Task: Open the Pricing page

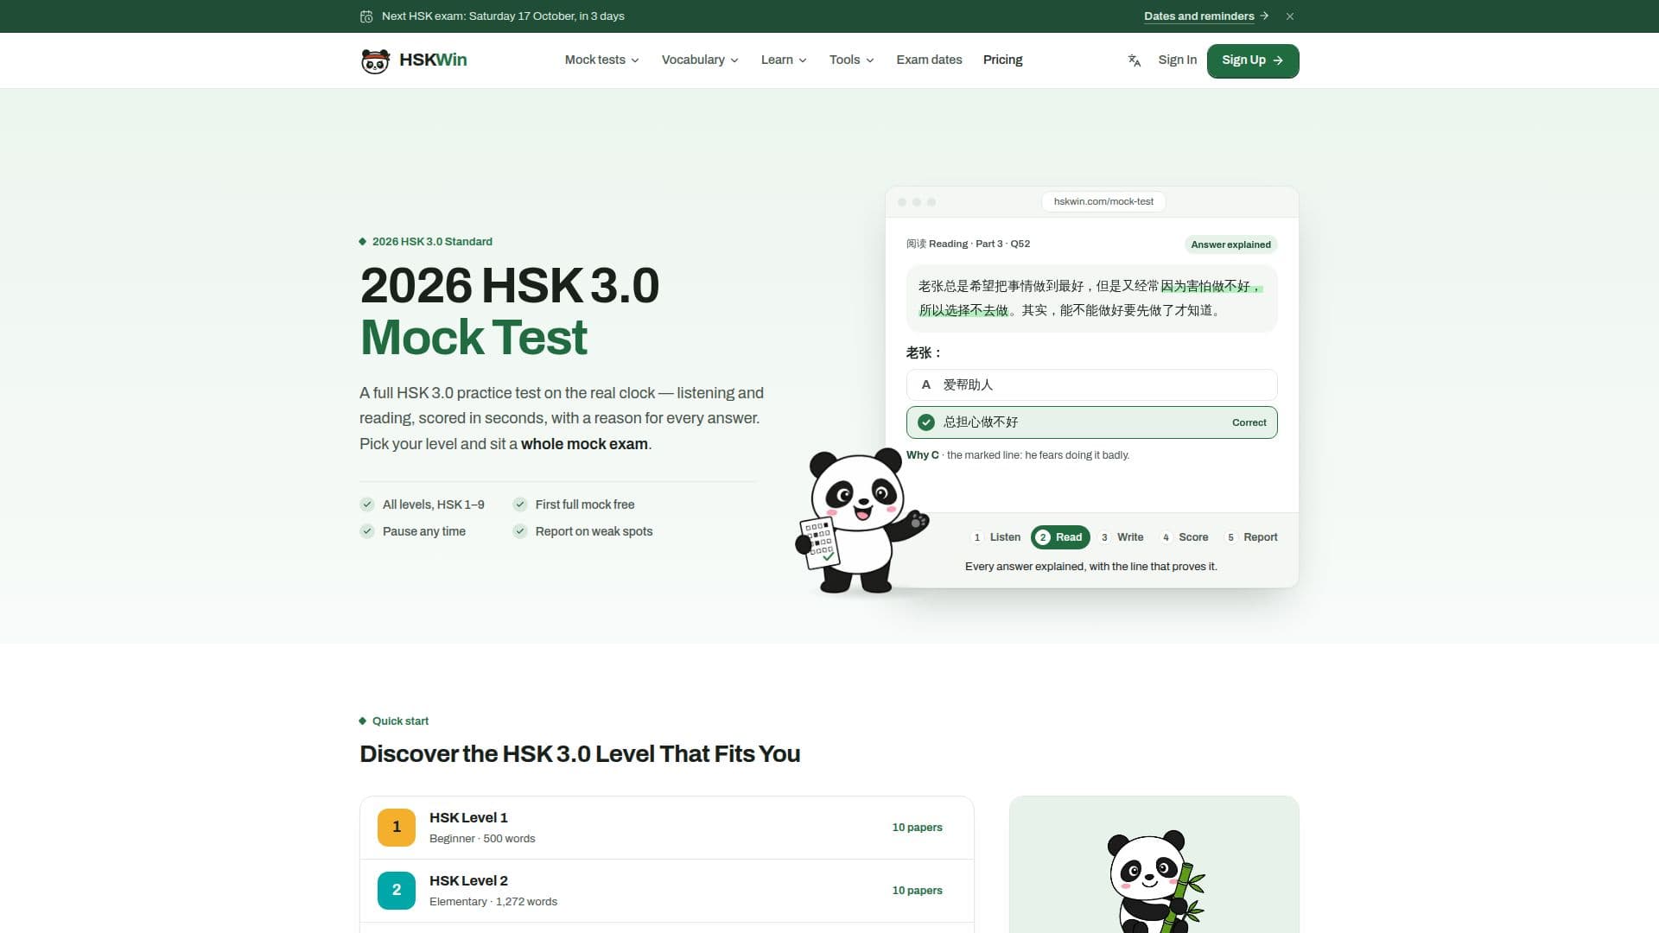Action: pyautogui.click(x=1002, y=60)
